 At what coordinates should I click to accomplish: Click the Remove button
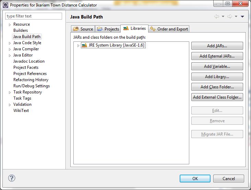[217, 121]
